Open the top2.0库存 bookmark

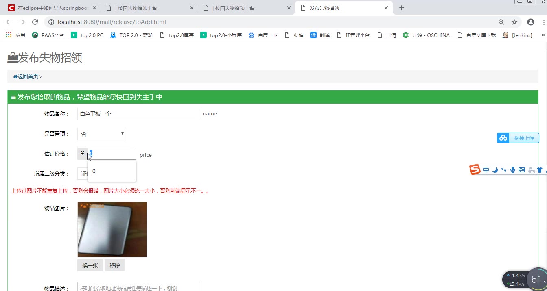click(176, 35)
